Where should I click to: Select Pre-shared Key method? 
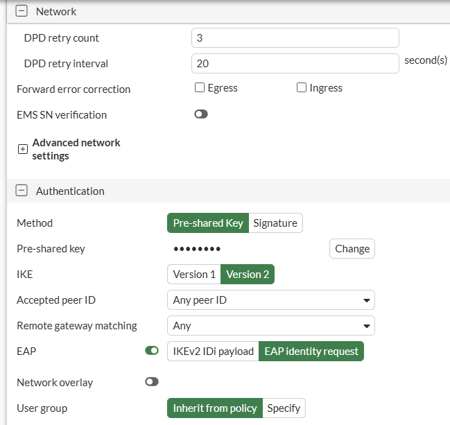tap(208, 223)
